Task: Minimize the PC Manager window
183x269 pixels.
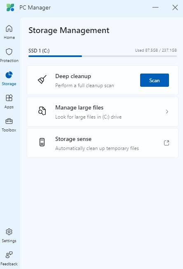Action: click(x=155, y=7)
